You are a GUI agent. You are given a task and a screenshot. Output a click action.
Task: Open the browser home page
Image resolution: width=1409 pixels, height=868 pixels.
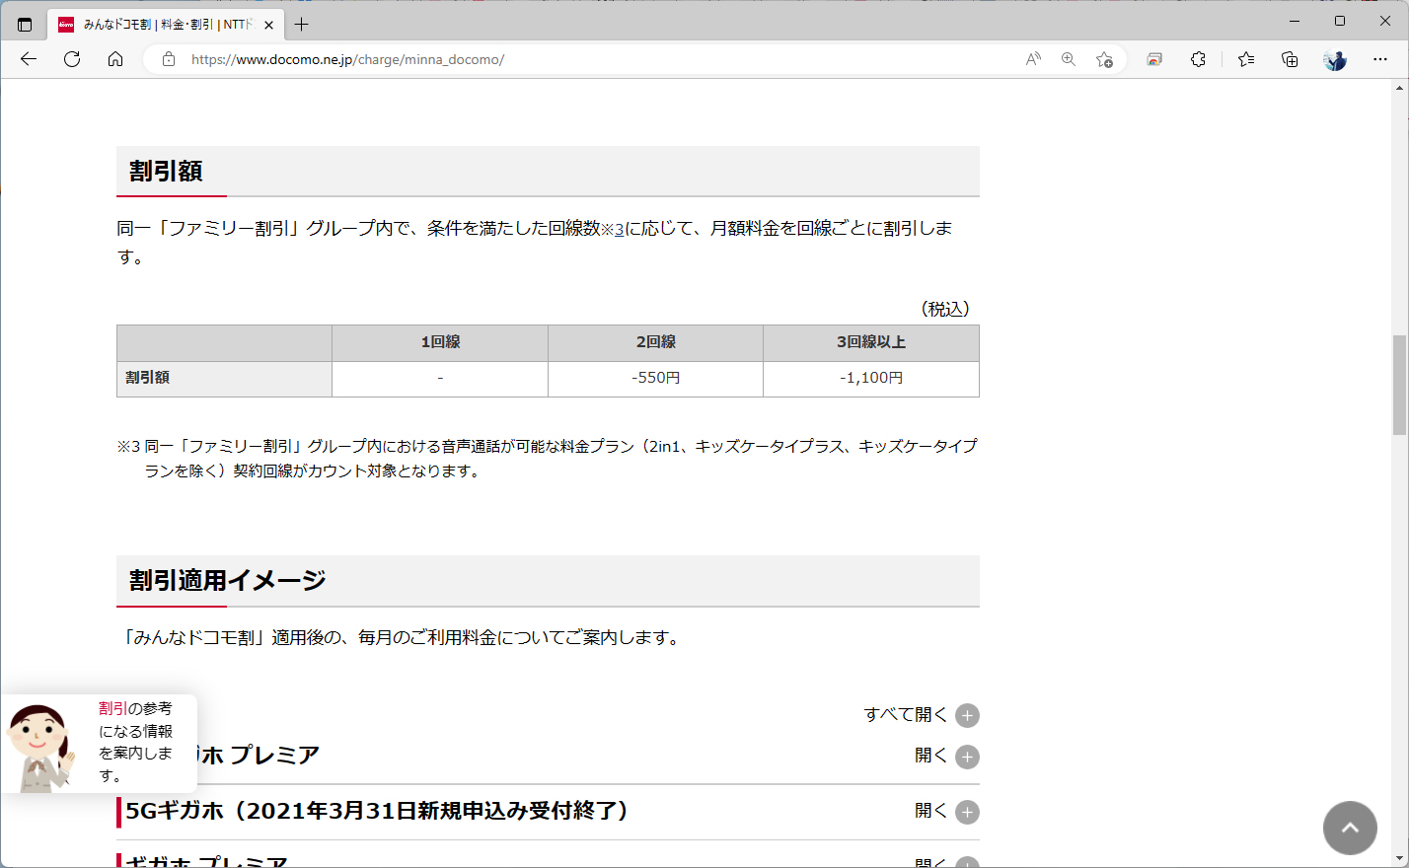coord(115,59)
